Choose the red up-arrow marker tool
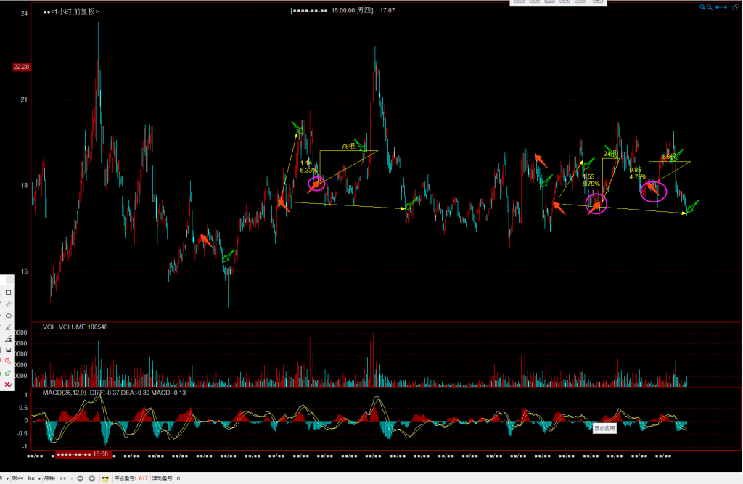Image resolution: width=743 pixels, height=484 pixels. pyautogui.click(x=8, y=361)
